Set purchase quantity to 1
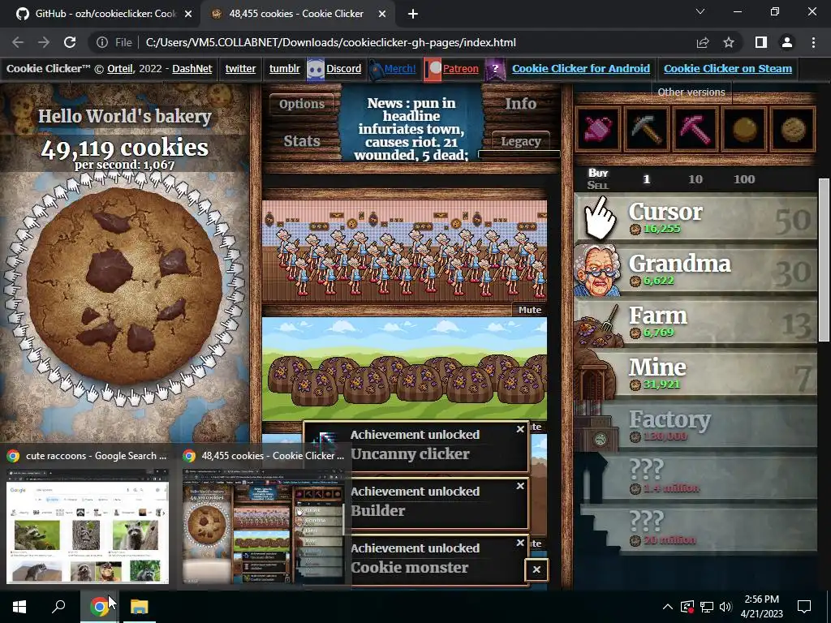Viewport: 831px width, 623px height. [x=646, y=179]
